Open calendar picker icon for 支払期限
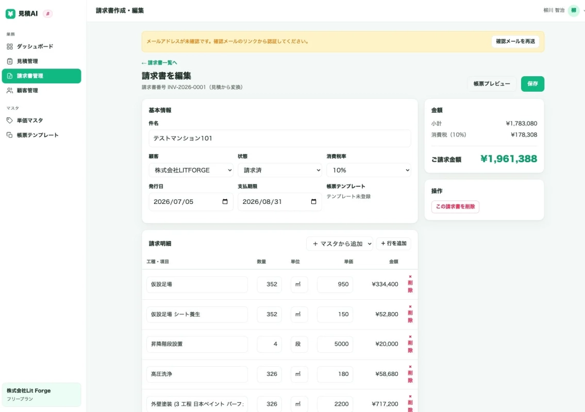The width and height of the screenshot is (585, 412). (x=314, y=202)
